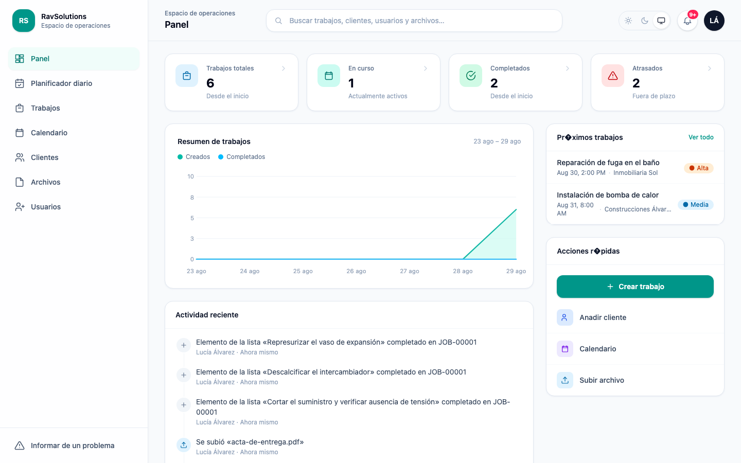Open Planificador diario in the sidebar
The image size is (741, 463).
point(74,83)
